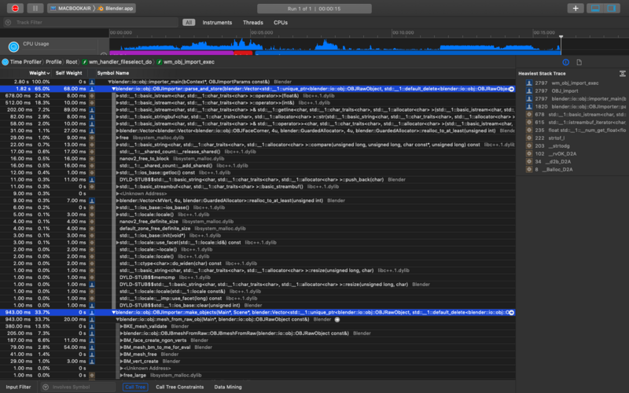
Task: Collapse the OBJImporter::make_objects row
Action: click(x=113, y=312)
